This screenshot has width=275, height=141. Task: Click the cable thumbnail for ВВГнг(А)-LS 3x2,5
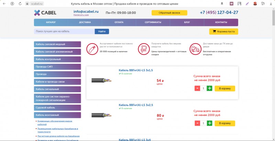[101, 115]
